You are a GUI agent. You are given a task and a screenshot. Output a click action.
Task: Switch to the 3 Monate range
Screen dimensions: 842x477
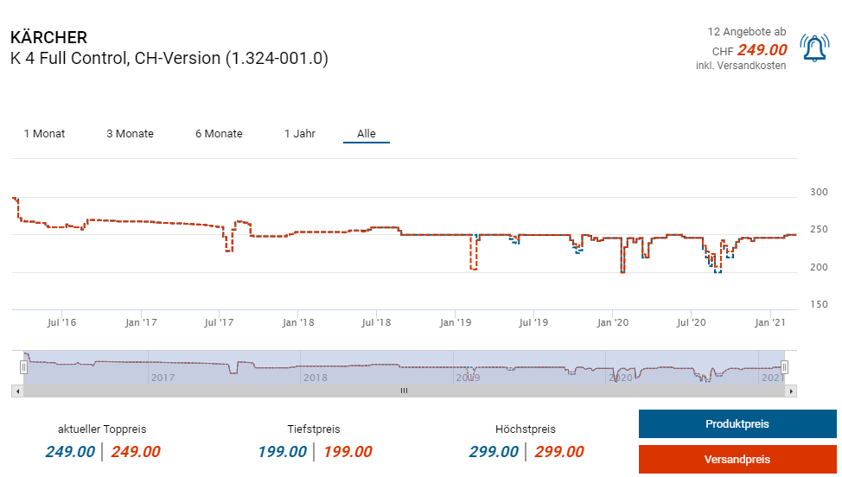(130, 134)
